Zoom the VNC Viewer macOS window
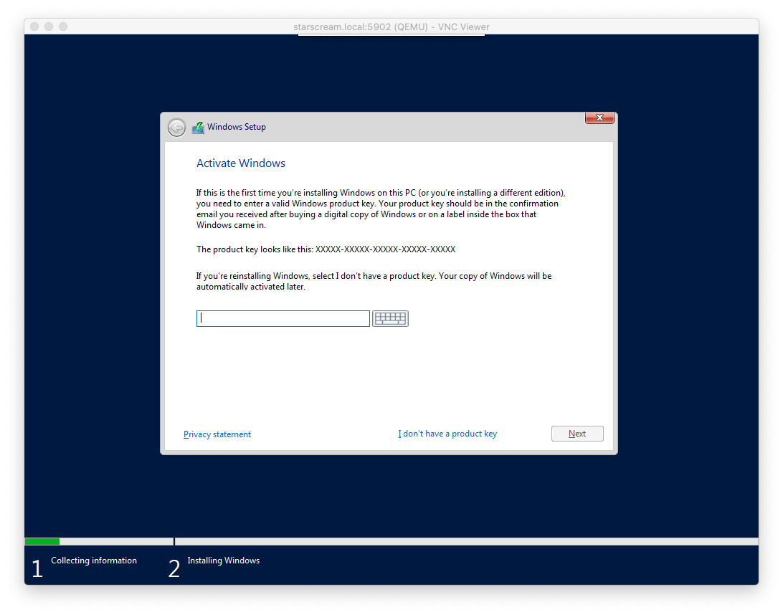 point(63,27)
